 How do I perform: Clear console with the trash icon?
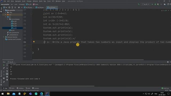(x=7, y=80)
